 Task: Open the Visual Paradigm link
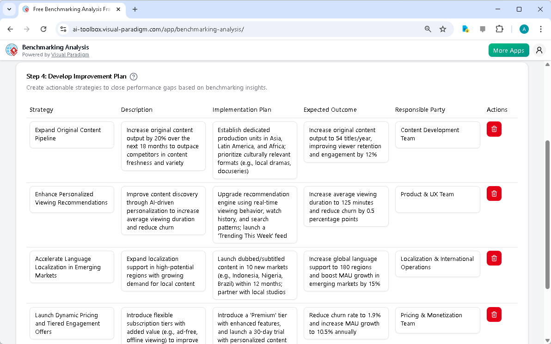point(70,54)
